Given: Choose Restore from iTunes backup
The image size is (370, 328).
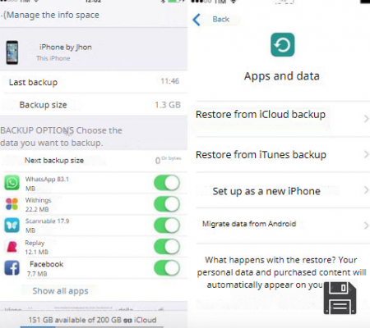Looking at the screenshot, I should pos(261,155).
